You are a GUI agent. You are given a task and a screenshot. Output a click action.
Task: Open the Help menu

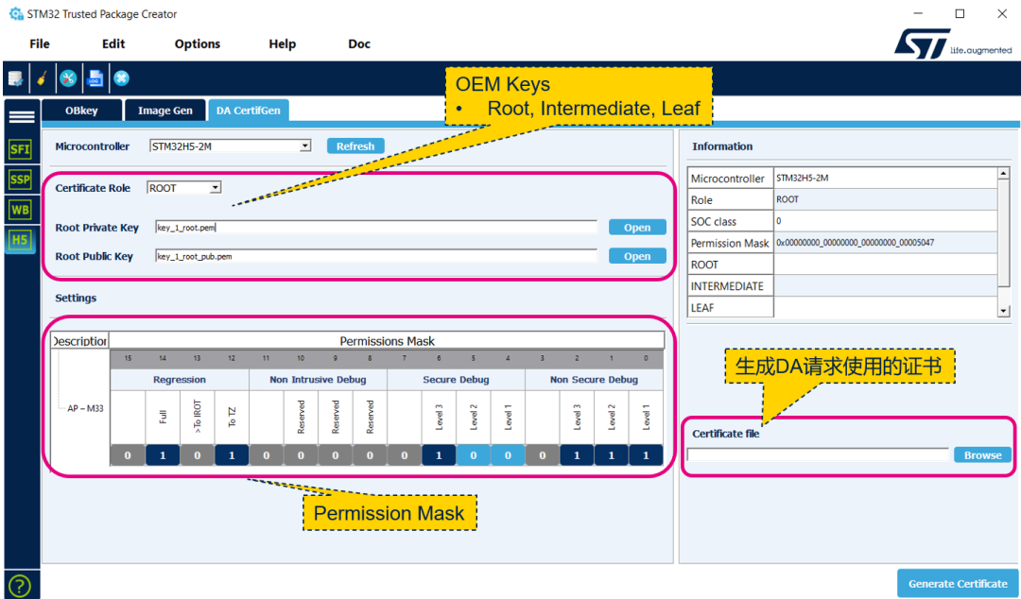[283, 43]
